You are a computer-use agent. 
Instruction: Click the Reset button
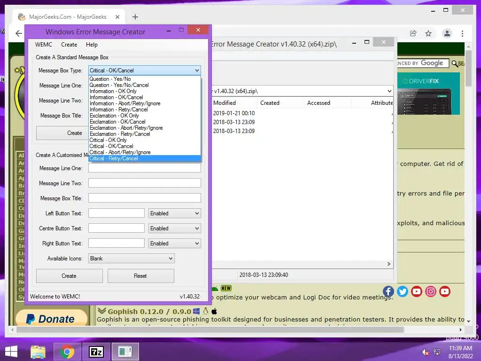[x=141, y=275]
